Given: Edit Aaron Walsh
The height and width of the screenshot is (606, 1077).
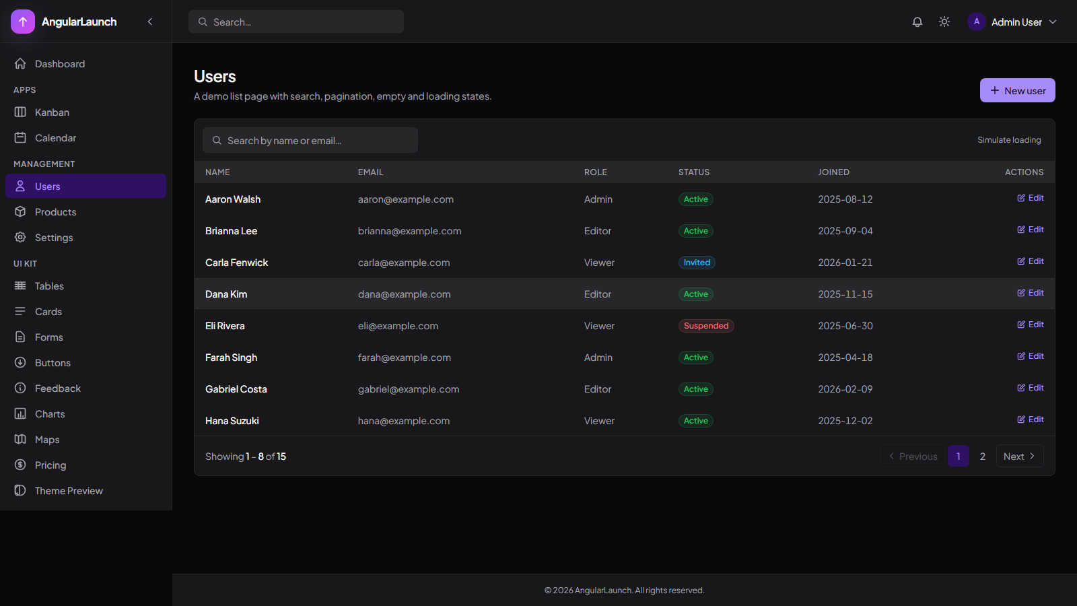Looking at the screenshot, I should [x=1031, y=198].
